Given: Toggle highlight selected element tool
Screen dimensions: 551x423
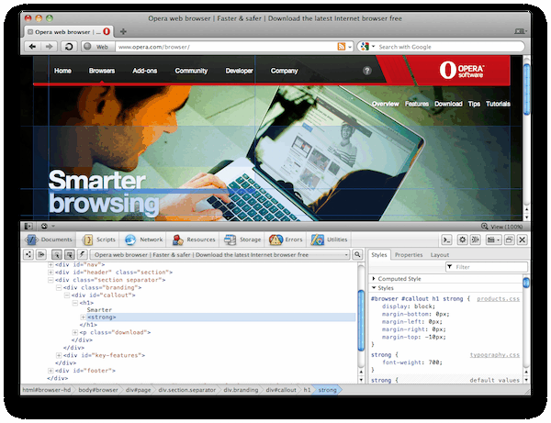Looking at the screenshot, I should (70, 254).
